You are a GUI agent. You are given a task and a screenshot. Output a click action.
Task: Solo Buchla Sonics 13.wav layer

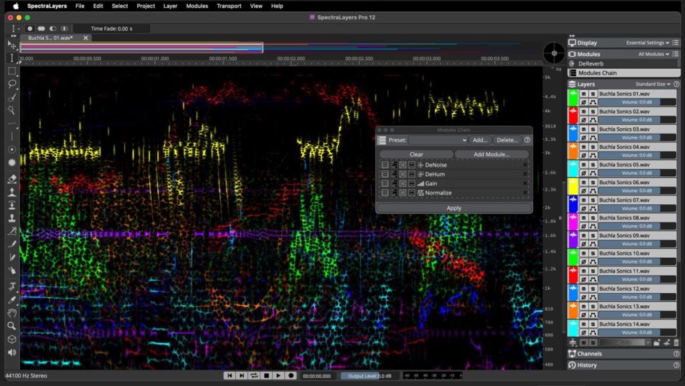click(x=593, y=307)
